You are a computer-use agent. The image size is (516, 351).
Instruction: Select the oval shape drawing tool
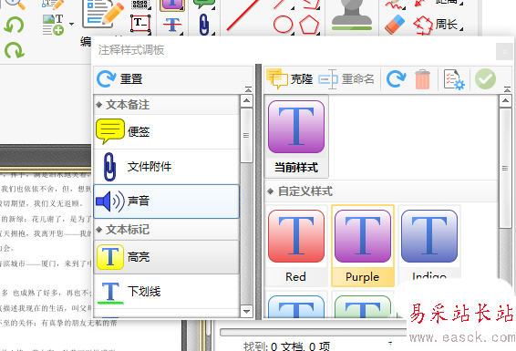click(283, 25)
